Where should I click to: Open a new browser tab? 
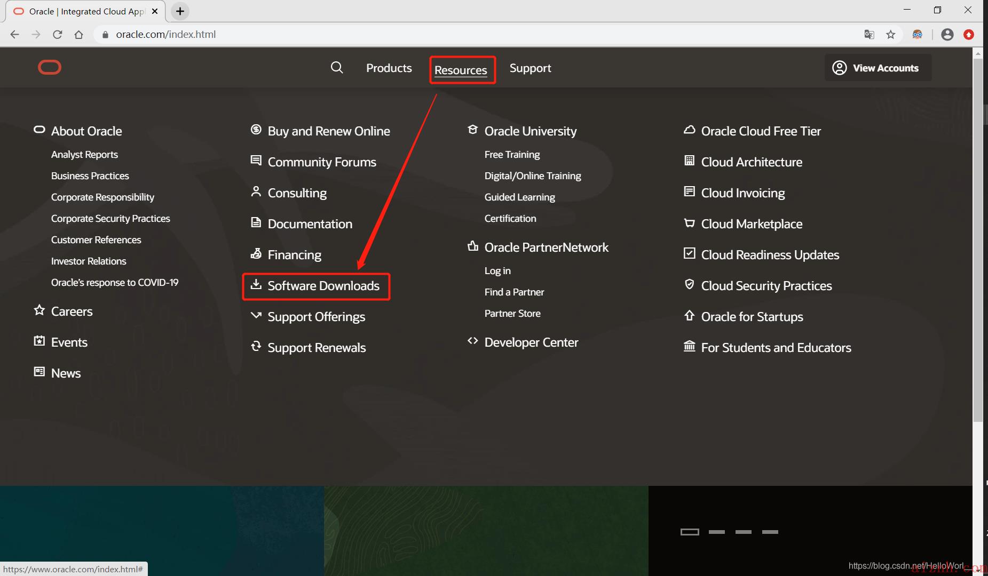180,11
